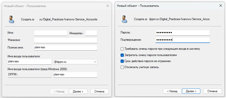Click the Полное имя: label
This screenshot has width=226, height=98.
15,47
